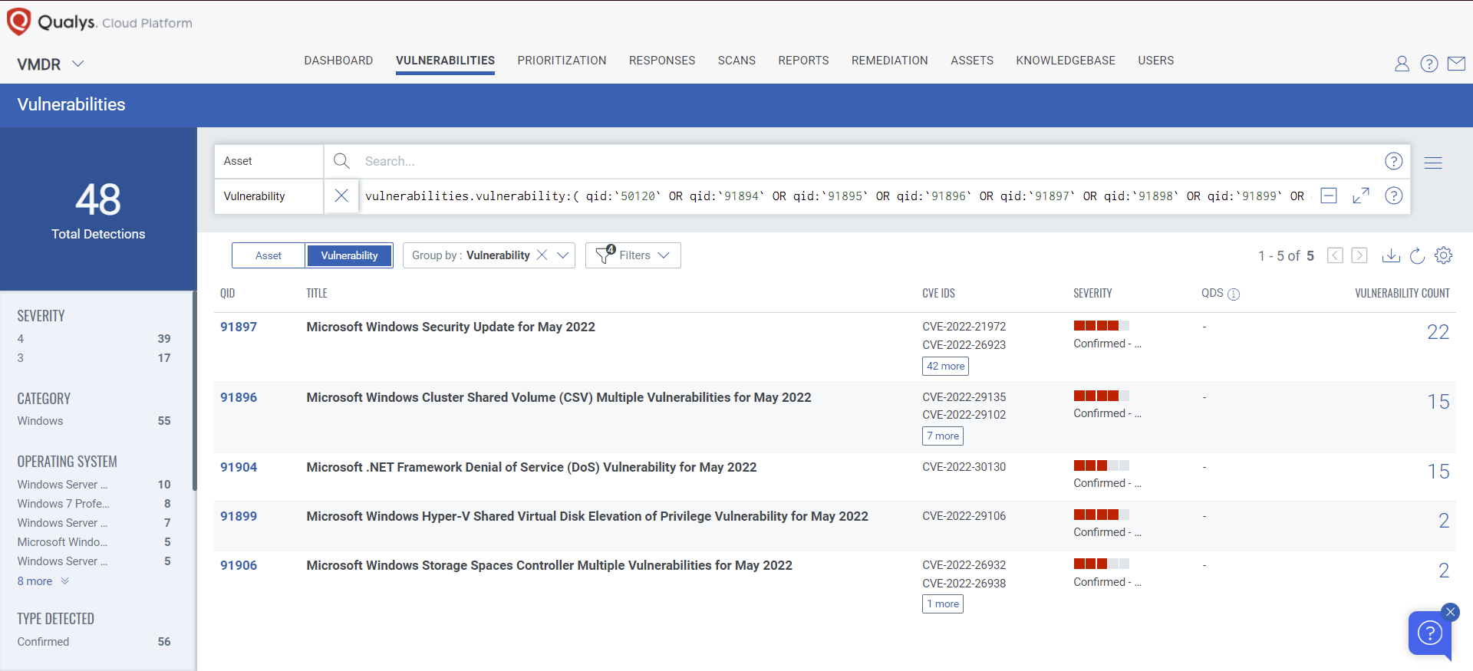
Task: Open QID 91904 link
Action: tap(239, 467)
